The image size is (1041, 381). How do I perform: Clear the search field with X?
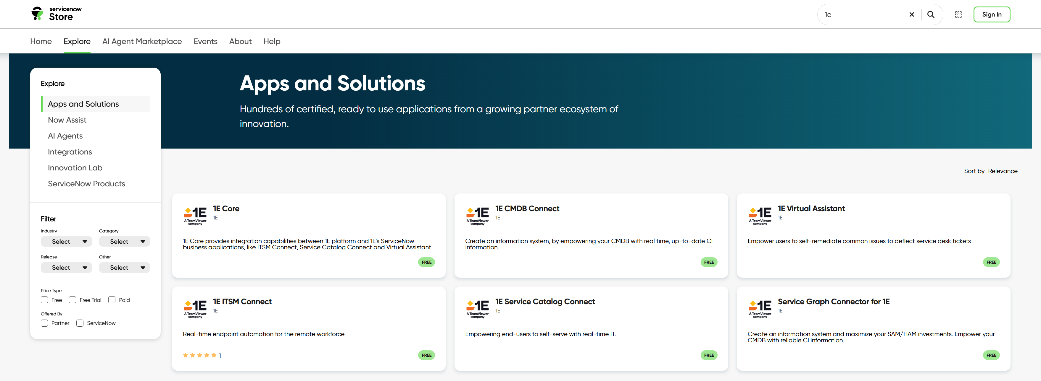click(912, 14)
